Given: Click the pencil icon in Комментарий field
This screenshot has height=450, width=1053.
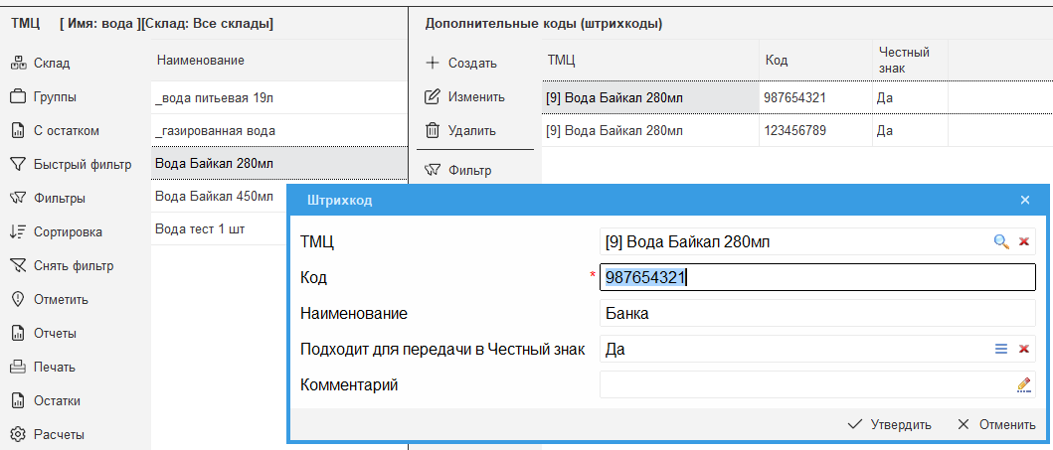Looking at the screenshot, I should [x=1023, y=384].
